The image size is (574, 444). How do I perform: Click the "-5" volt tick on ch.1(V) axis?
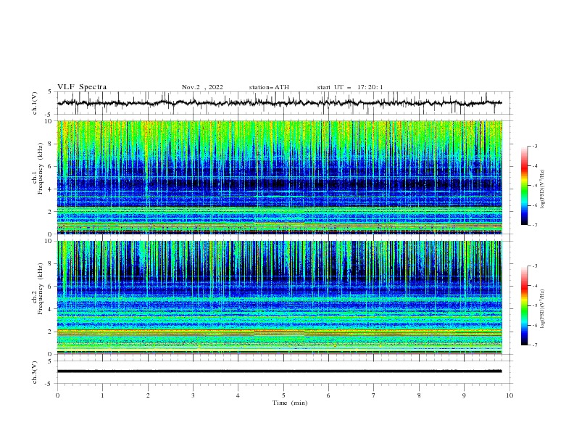pos(49,115)
